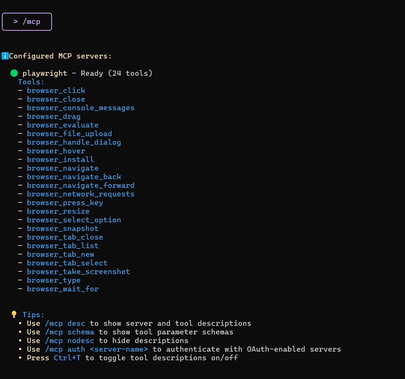Viewport: 405px width, 379px height.
Task: Click the /mcp command input box
Action: click(x=27, y=22)
